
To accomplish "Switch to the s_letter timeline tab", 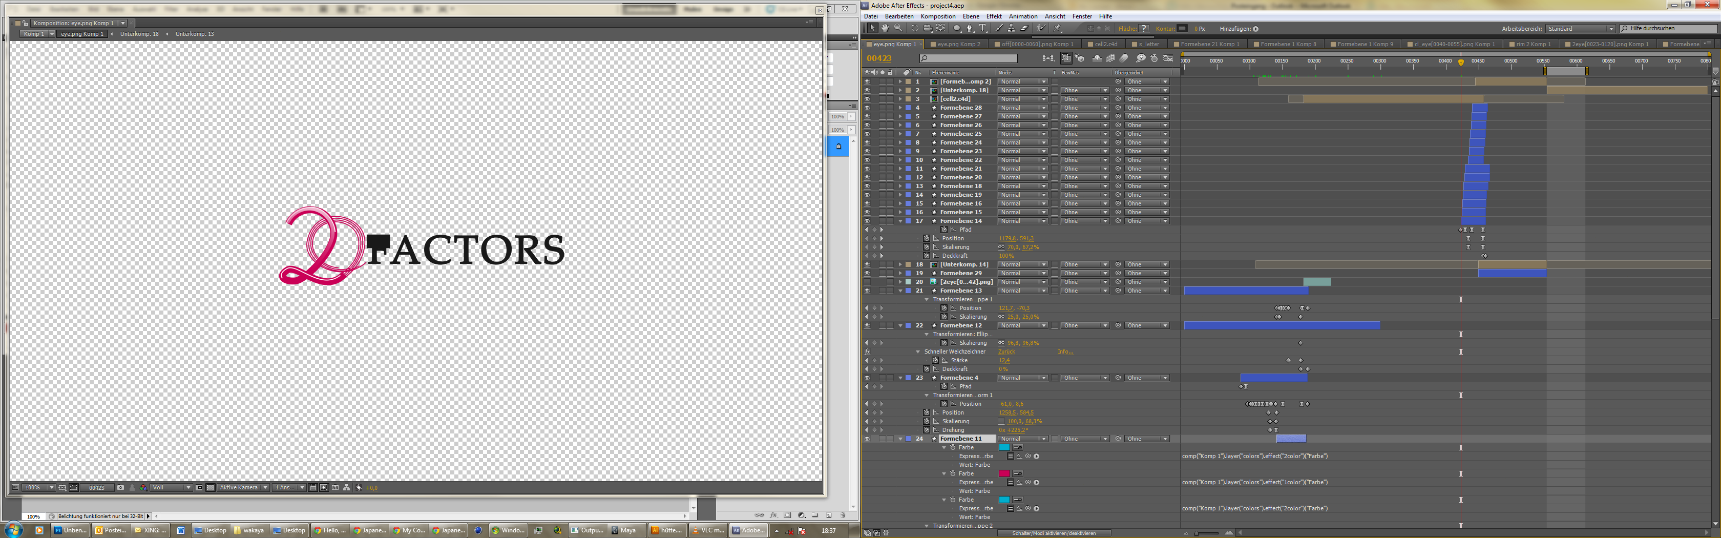I will coord(1148,44).
